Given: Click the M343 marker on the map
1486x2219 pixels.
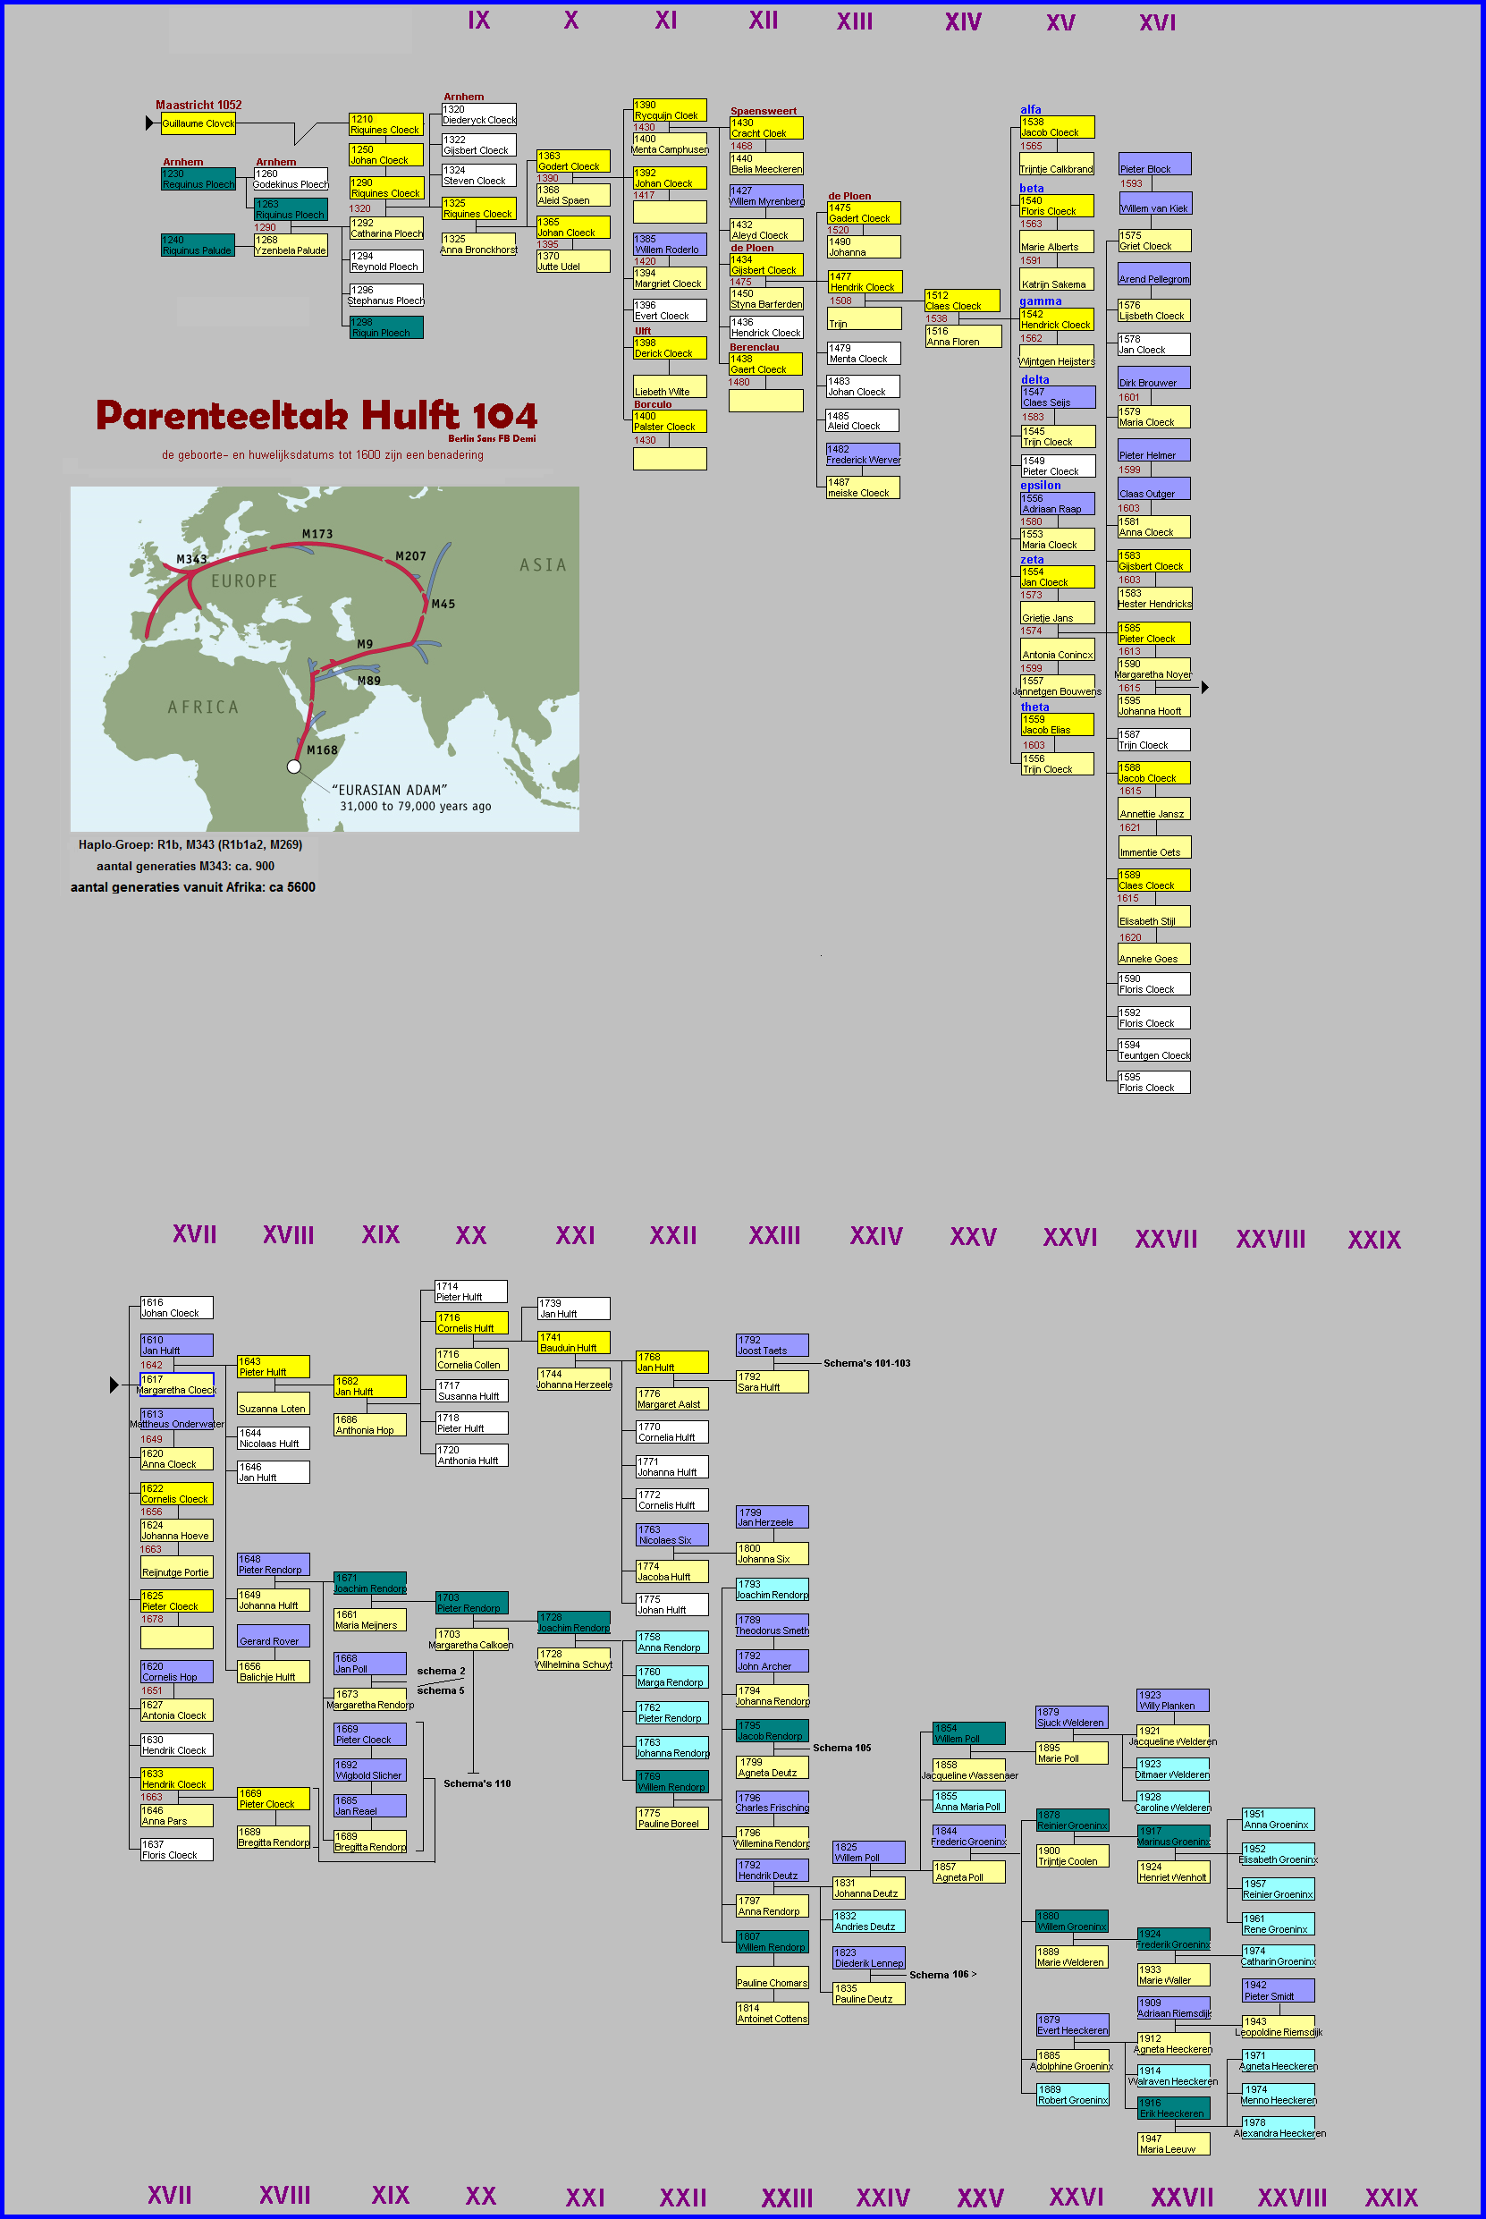Looking at the screenshot, I should [190, 559].
